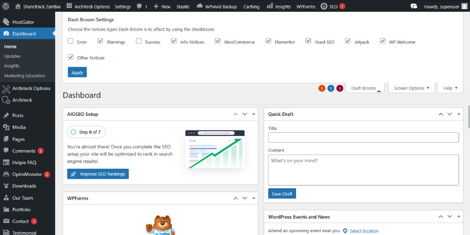The width and height of the screenshot is (470, 235).
Task: Expand the Help dropdown tab
Action: coord(450,88)
